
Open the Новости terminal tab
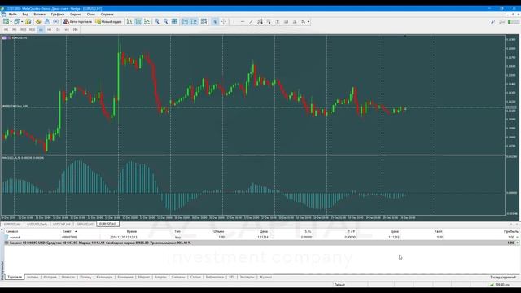[x=68, y=277]
